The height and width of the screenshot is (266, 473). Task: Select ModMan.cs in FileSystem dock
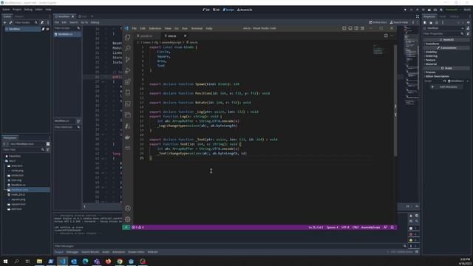(18, 185)
